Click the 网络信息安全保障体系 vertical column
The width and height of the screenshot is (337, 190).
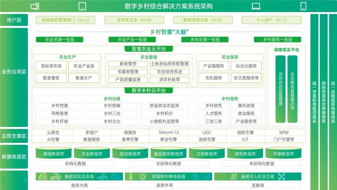324,102
